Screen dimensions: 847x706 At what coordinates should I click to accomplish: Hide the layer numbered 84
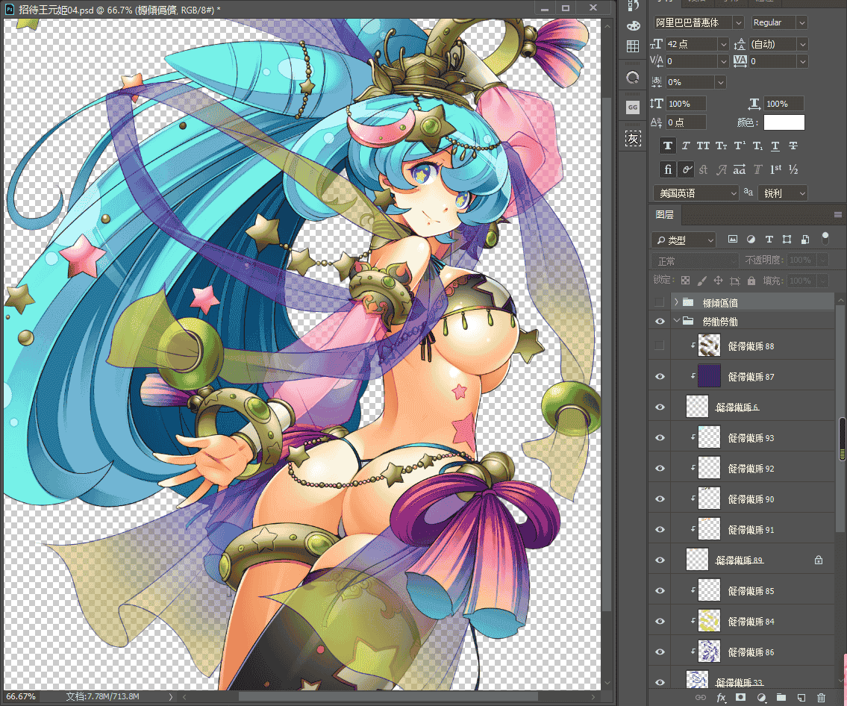[x=660, y=621]
